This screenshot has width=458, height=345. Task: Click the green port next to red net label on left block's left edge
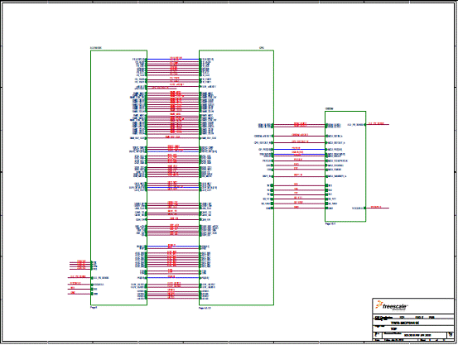pos(92,278)
